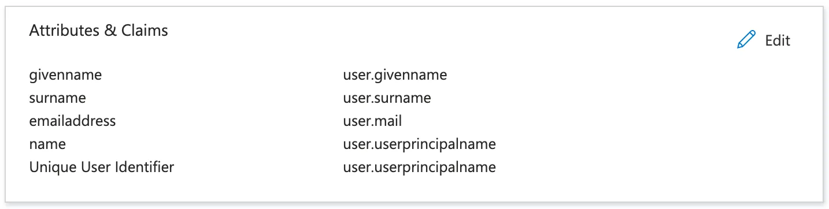Select user.userprincipalname for Unique User Identifier
Viewport: 829px width, 209px height.
pyautogui.click(x=420, y=167)
